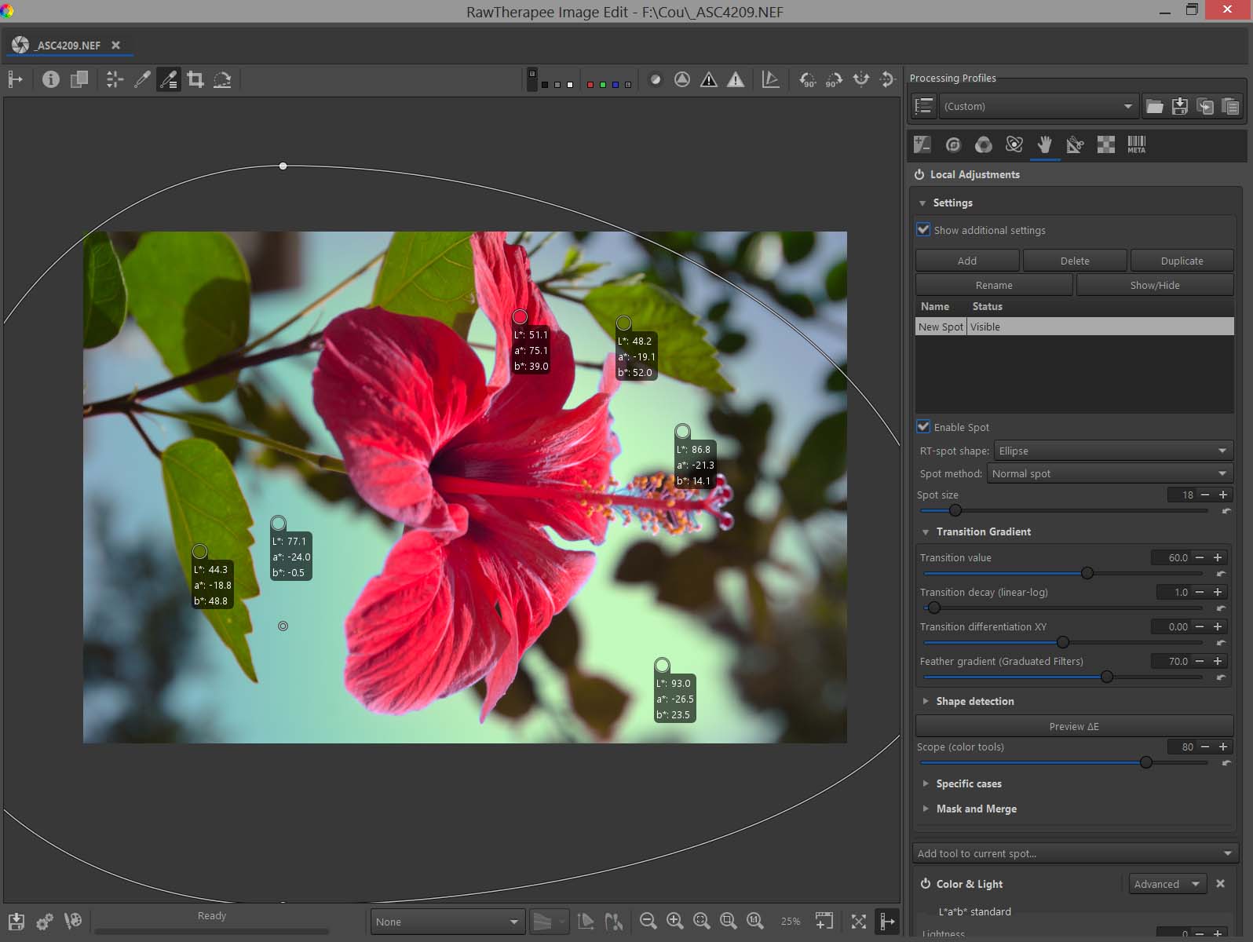Disable the Enable Spot checkbox
Screen dimensions: 1253x942
924,427
